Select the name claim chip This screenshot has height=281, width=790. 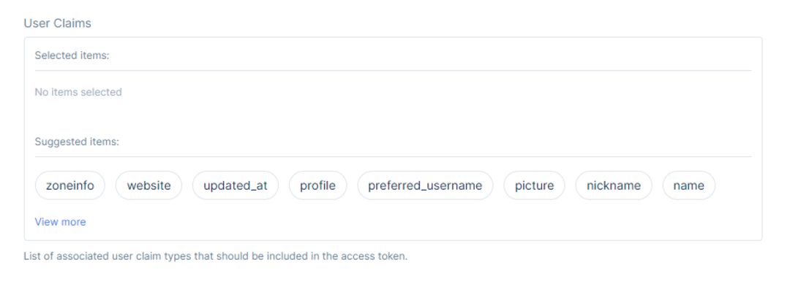[x=689, y=185]
